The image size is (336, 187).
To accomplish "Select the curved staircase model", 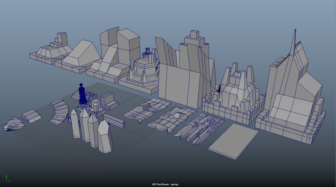I will click(59, 112).
